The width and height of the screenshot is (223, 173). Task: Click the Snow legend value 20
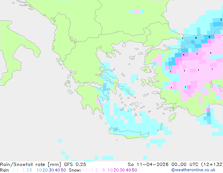[x=116, y=170]
